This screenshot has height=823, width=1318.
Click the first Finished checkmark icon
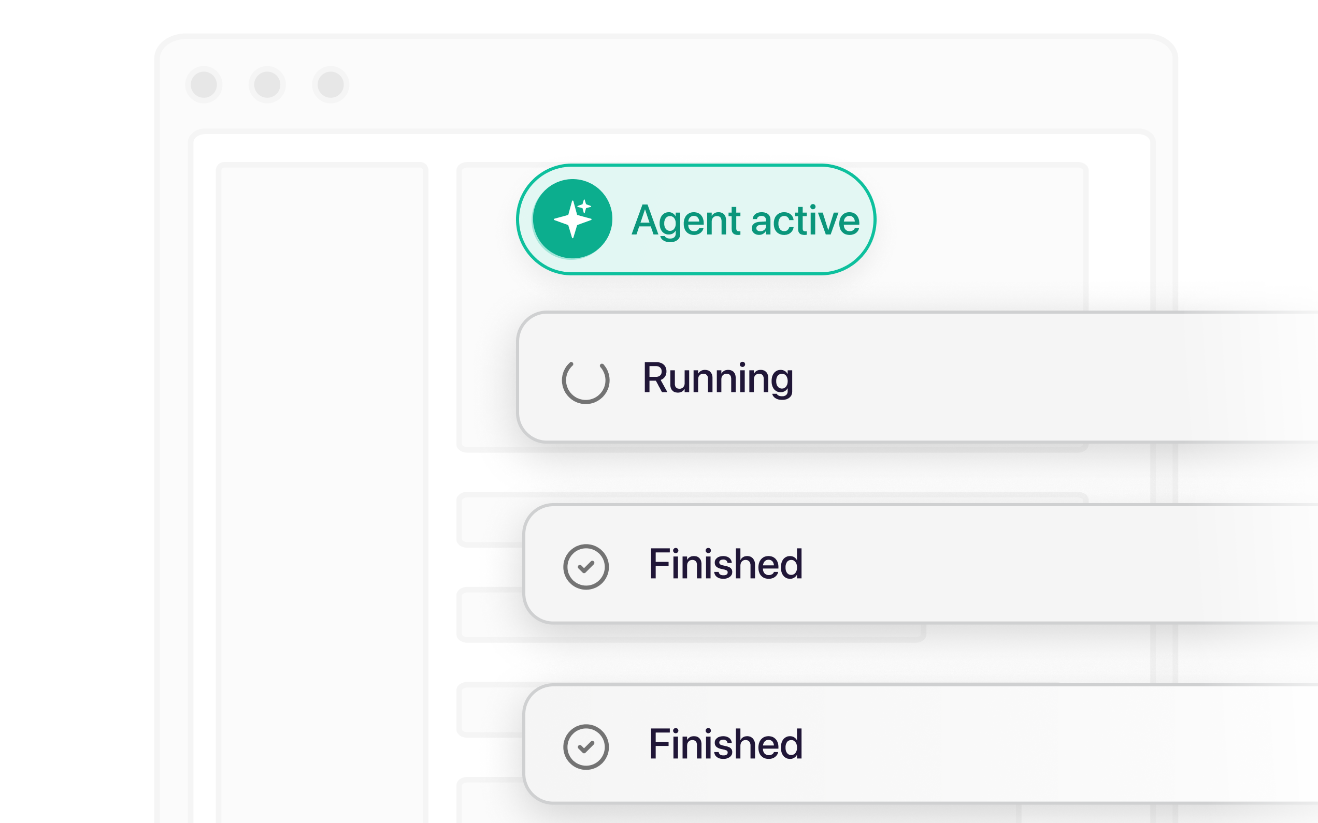(585, 567)
